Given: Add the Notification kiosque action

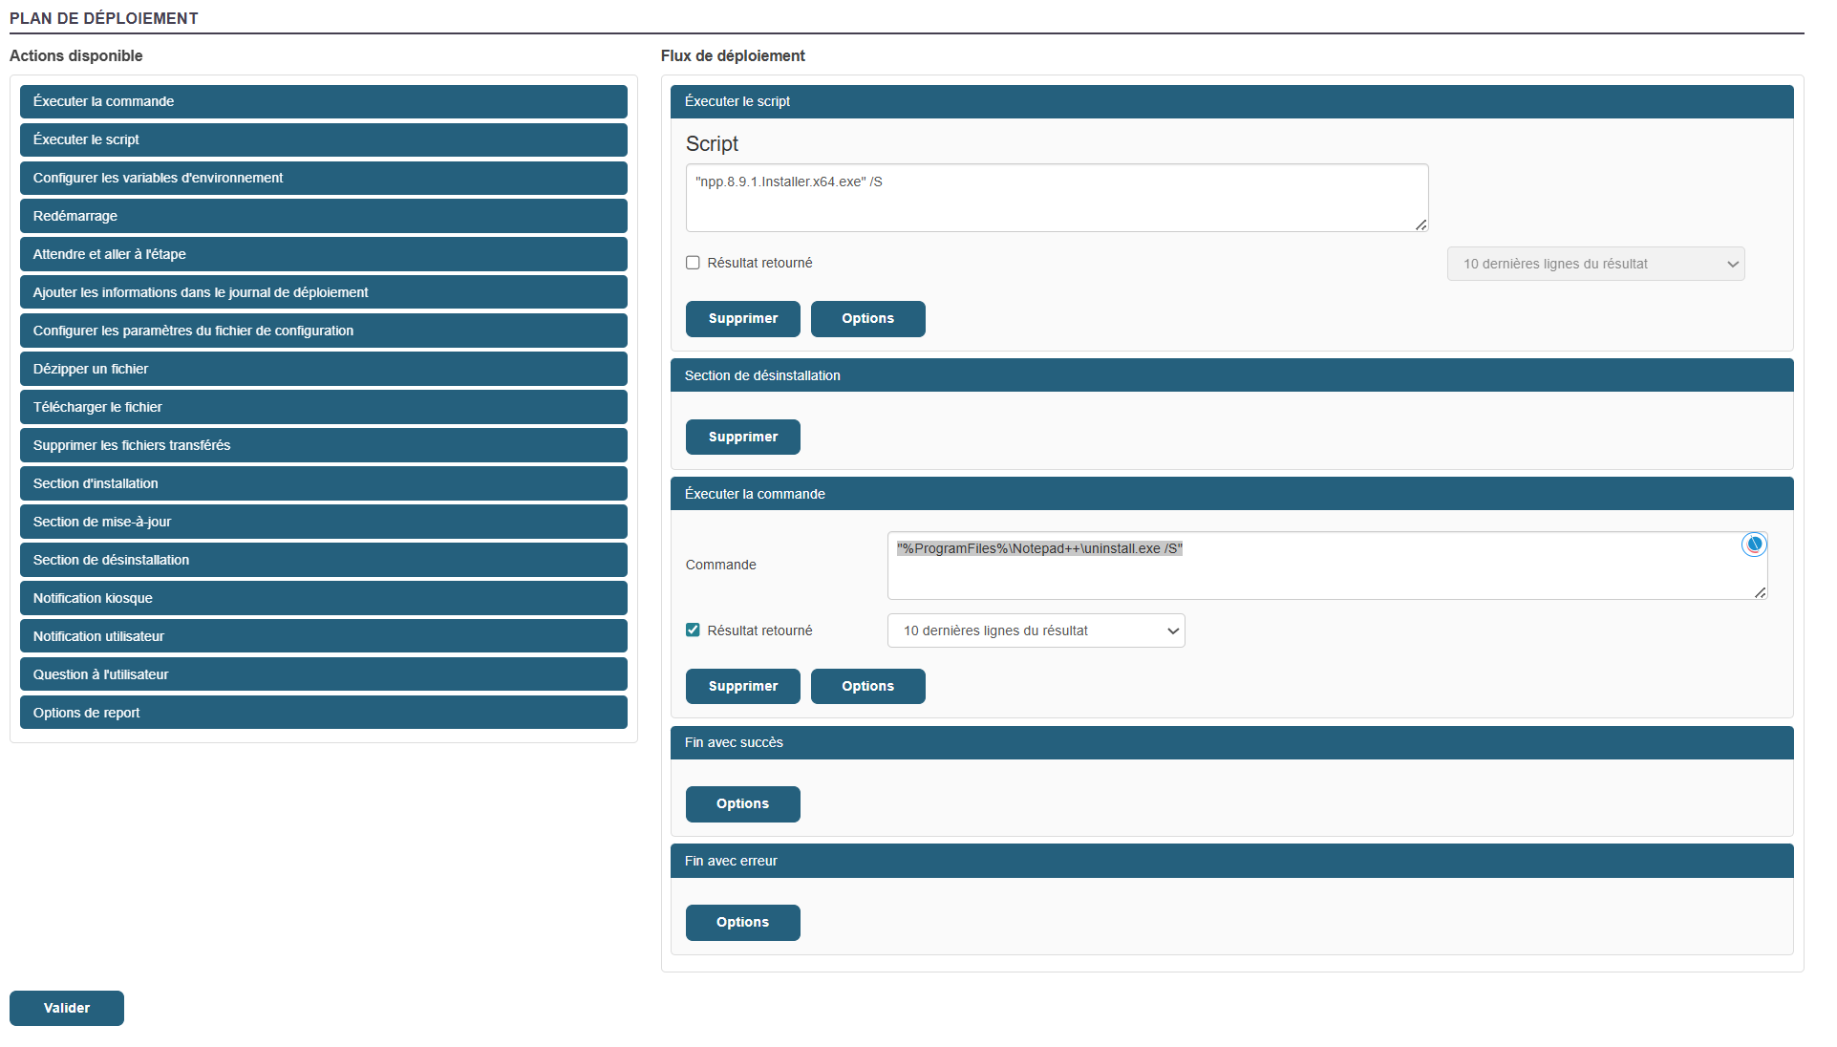Looking at the screenshot, I should [x=323, y=598].
